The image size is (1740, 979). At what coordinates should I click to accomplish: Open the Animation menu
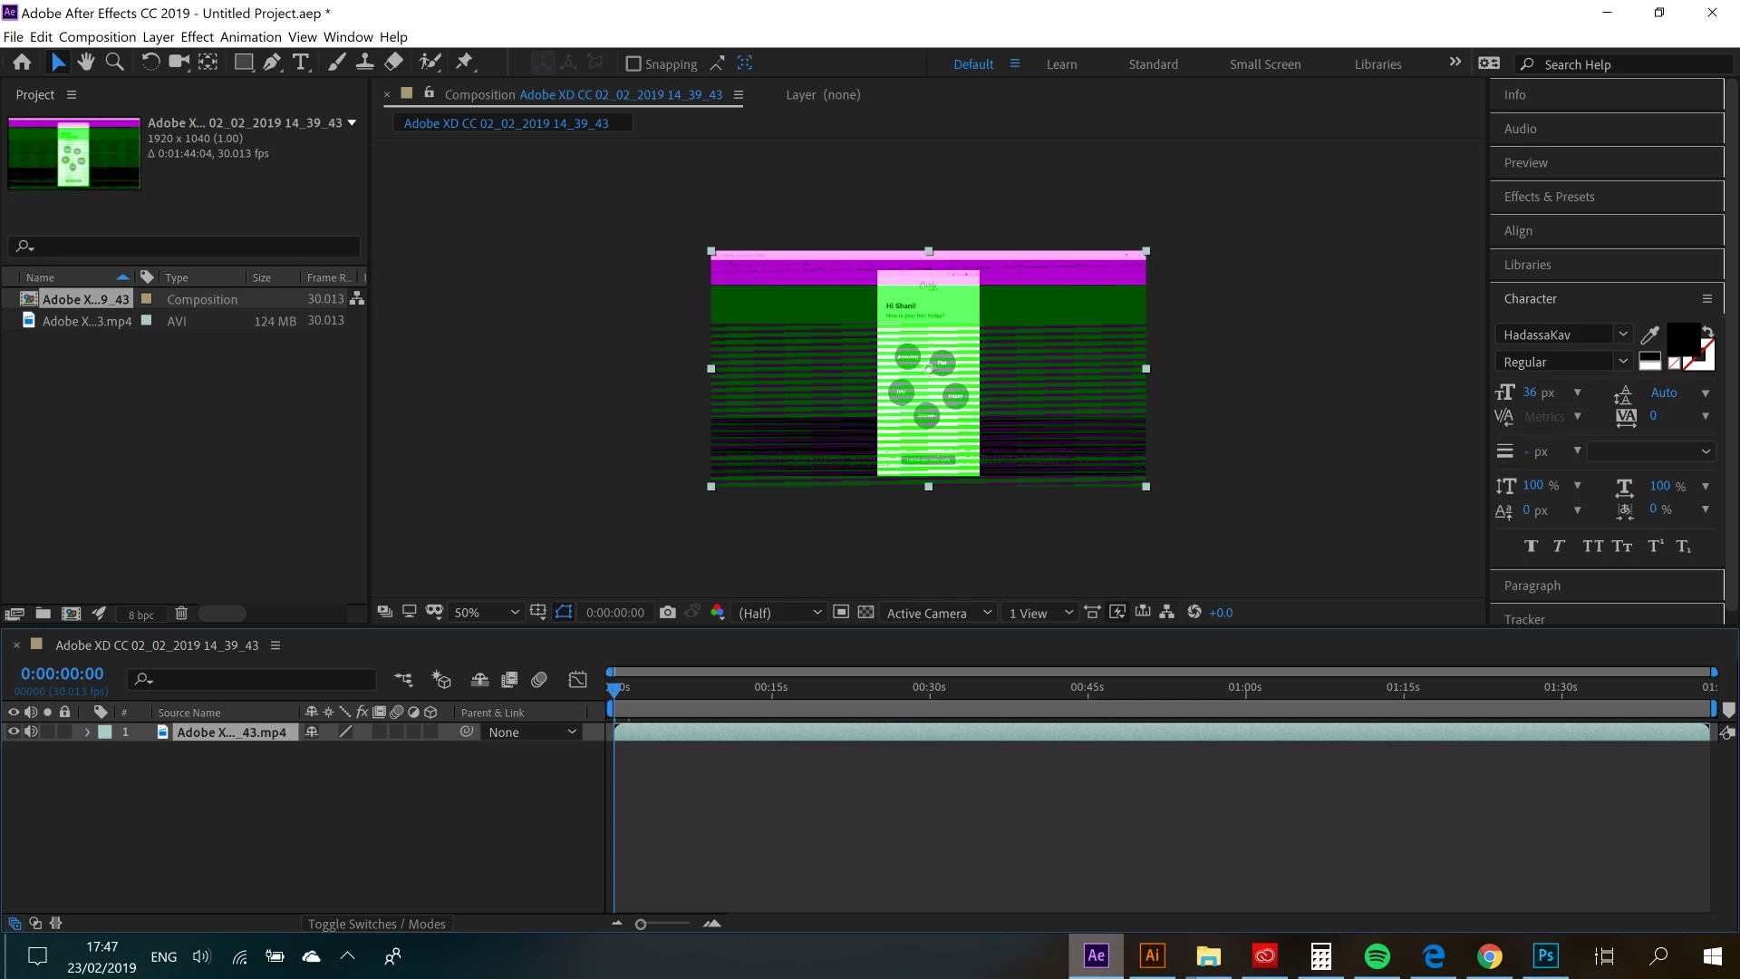coord(250,37)
